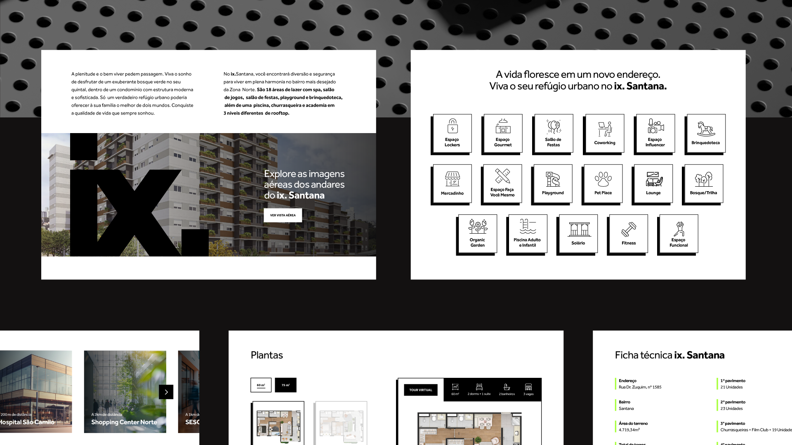Image resolution: width=792 pixels, height=445 pixels.
Task: Click the Playground amenity icon
Action: (x=554, y=183)
